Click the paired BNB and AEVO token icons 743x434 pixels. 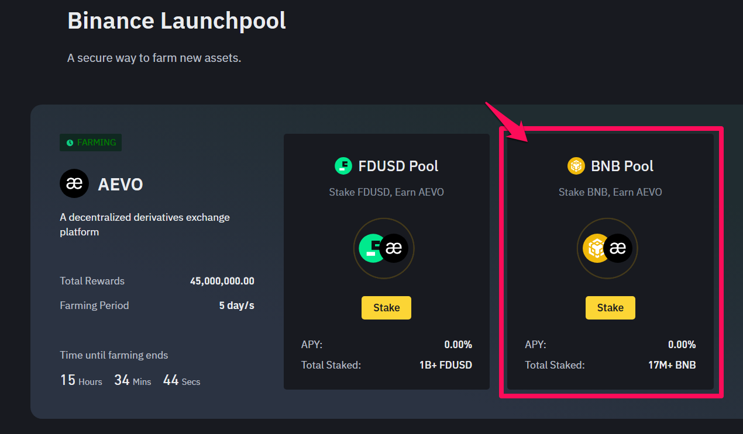tap(607, 248)
